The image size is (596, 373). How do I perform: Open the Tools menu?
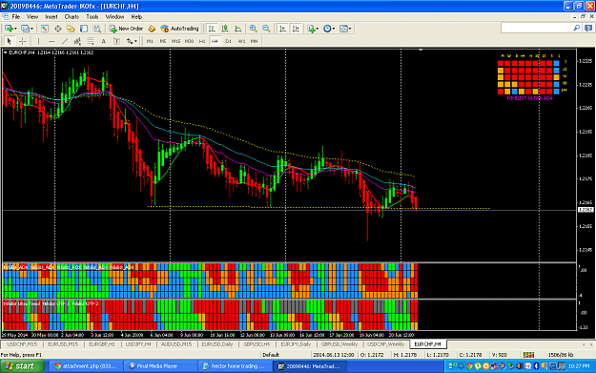point(92,17)
